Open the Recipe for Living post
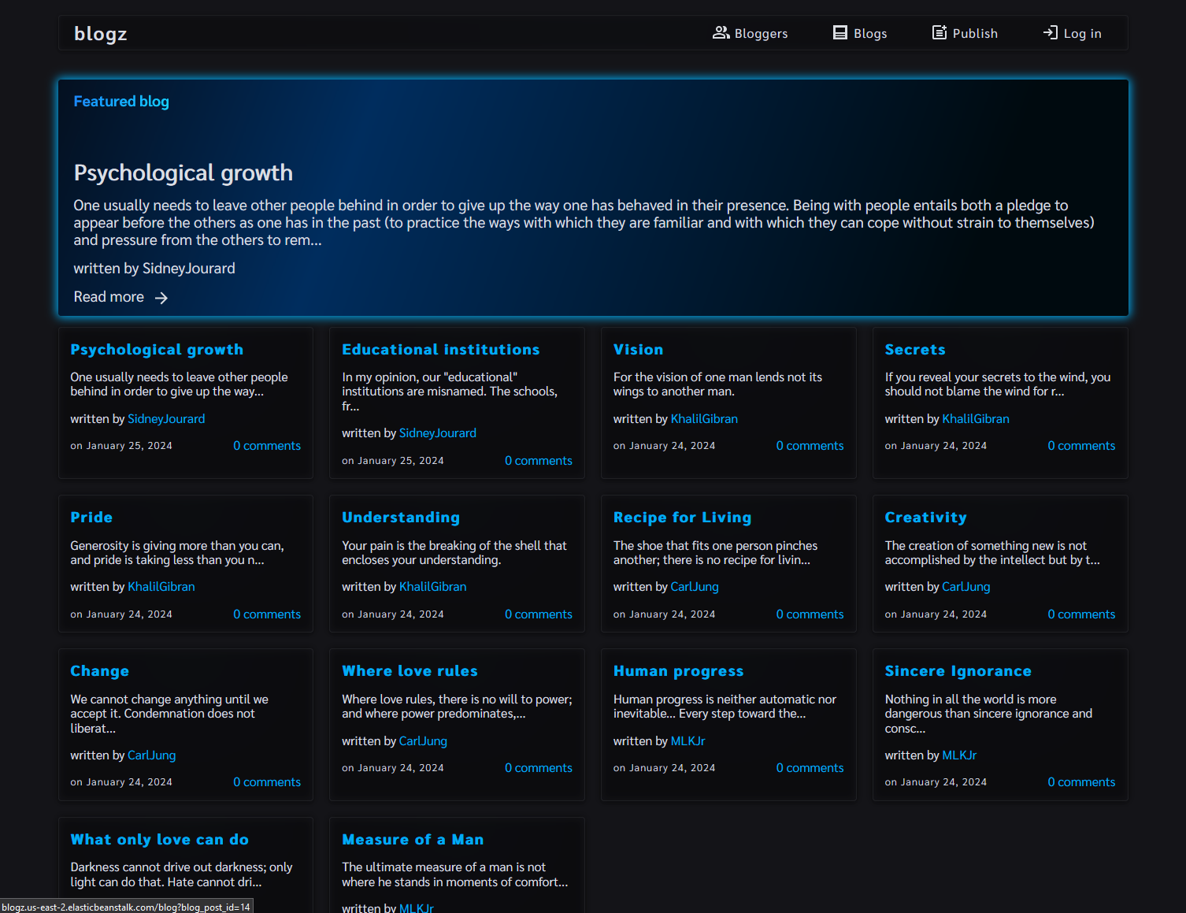 pyautogui.click(x=682, y=518)
